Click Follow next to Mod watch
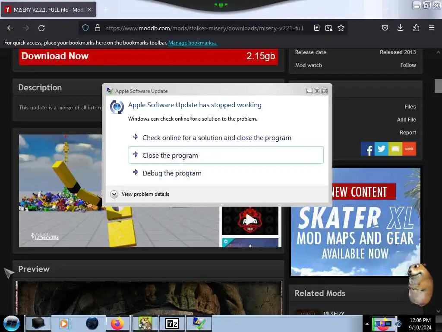This screenshot has width=442, height=332. point(408,65)
